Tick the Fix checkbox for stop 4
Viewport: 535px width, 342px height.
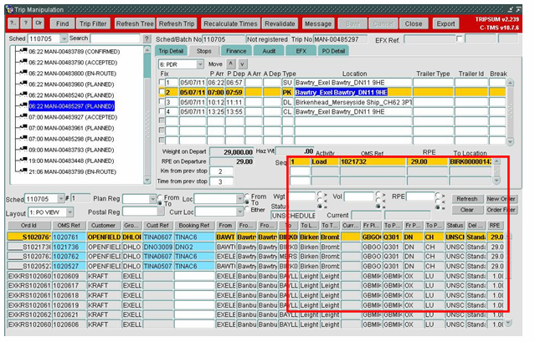tap(162, 111)
